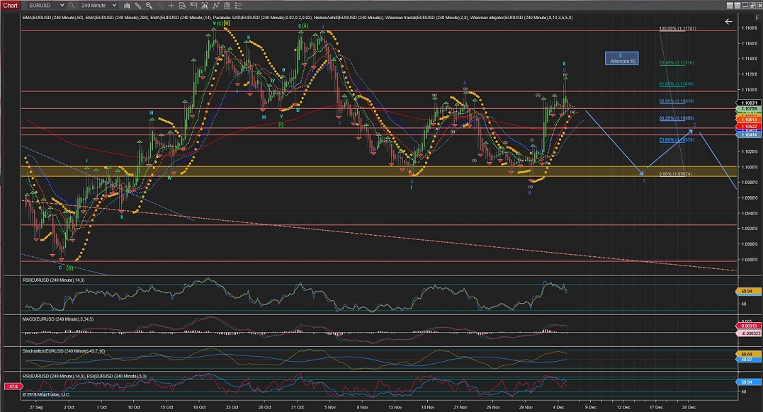Image resolution: width=763 pixels, height=412 pixels.
Task: Click the 20 Dec date label
Action: [689, 407]
